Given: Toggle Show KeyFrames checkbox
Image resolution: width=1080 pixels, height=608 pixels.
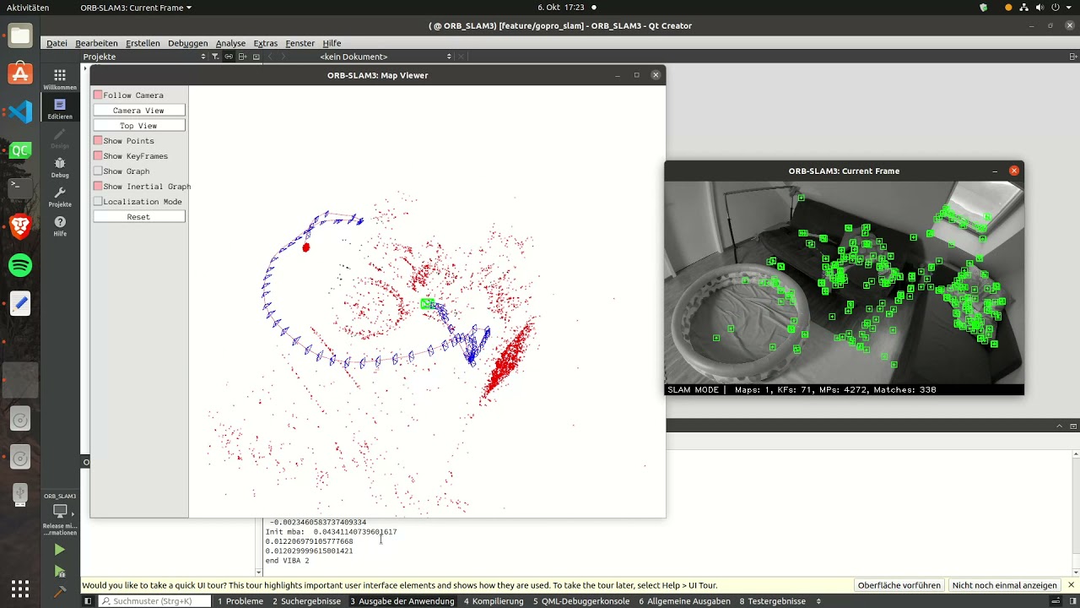Looking at the screenshot, I should pyautogui.click(x=98, y=156).
